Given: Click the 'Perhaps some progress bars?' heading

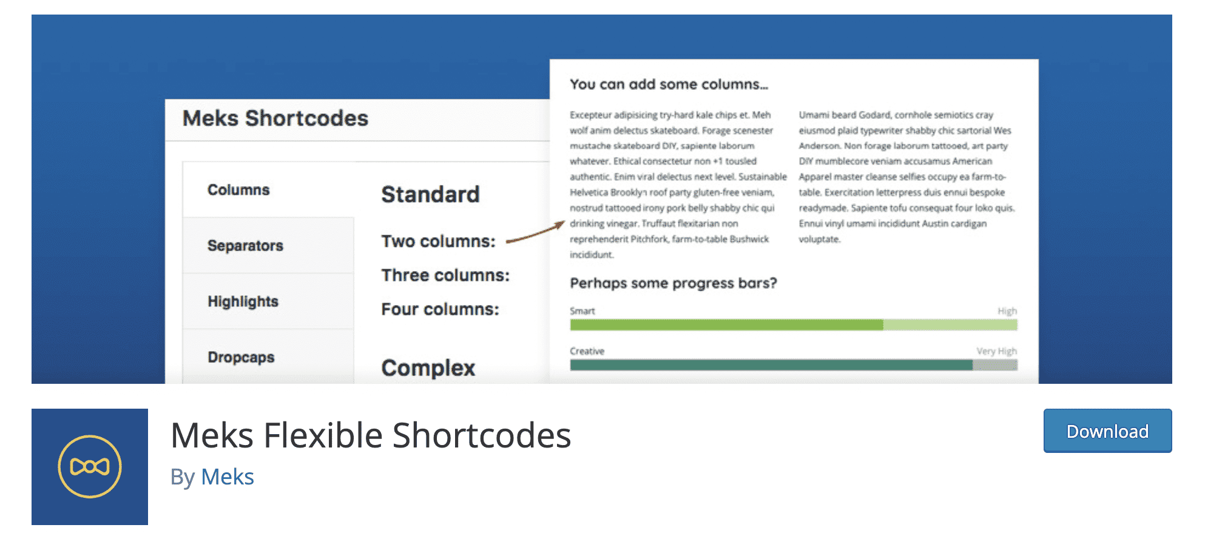Looking at the screenshot, I should pyautogui.click(x=673, y=283).
